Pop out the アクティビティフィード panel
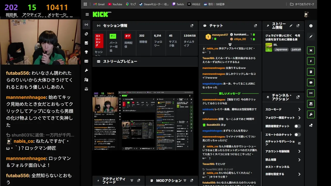This screenshot has height=186, width=331. 139,181
